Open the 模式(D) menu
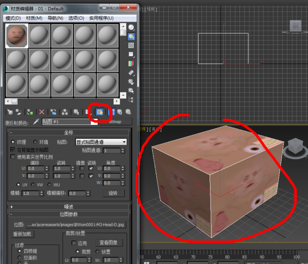Viewport: 308px width, 264px height. 13,18
